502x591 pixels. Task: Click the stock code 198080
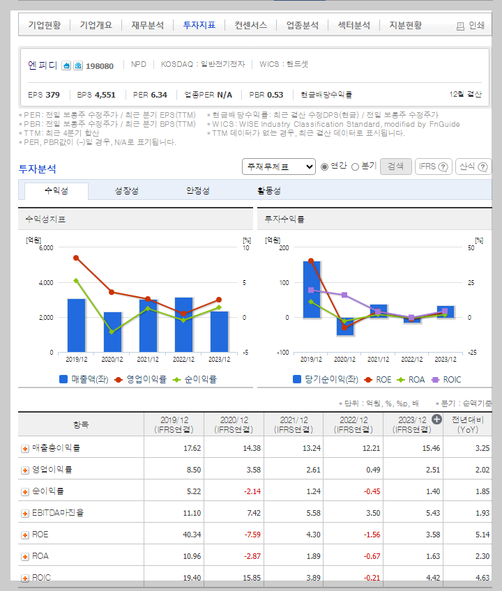coord(100,66)
